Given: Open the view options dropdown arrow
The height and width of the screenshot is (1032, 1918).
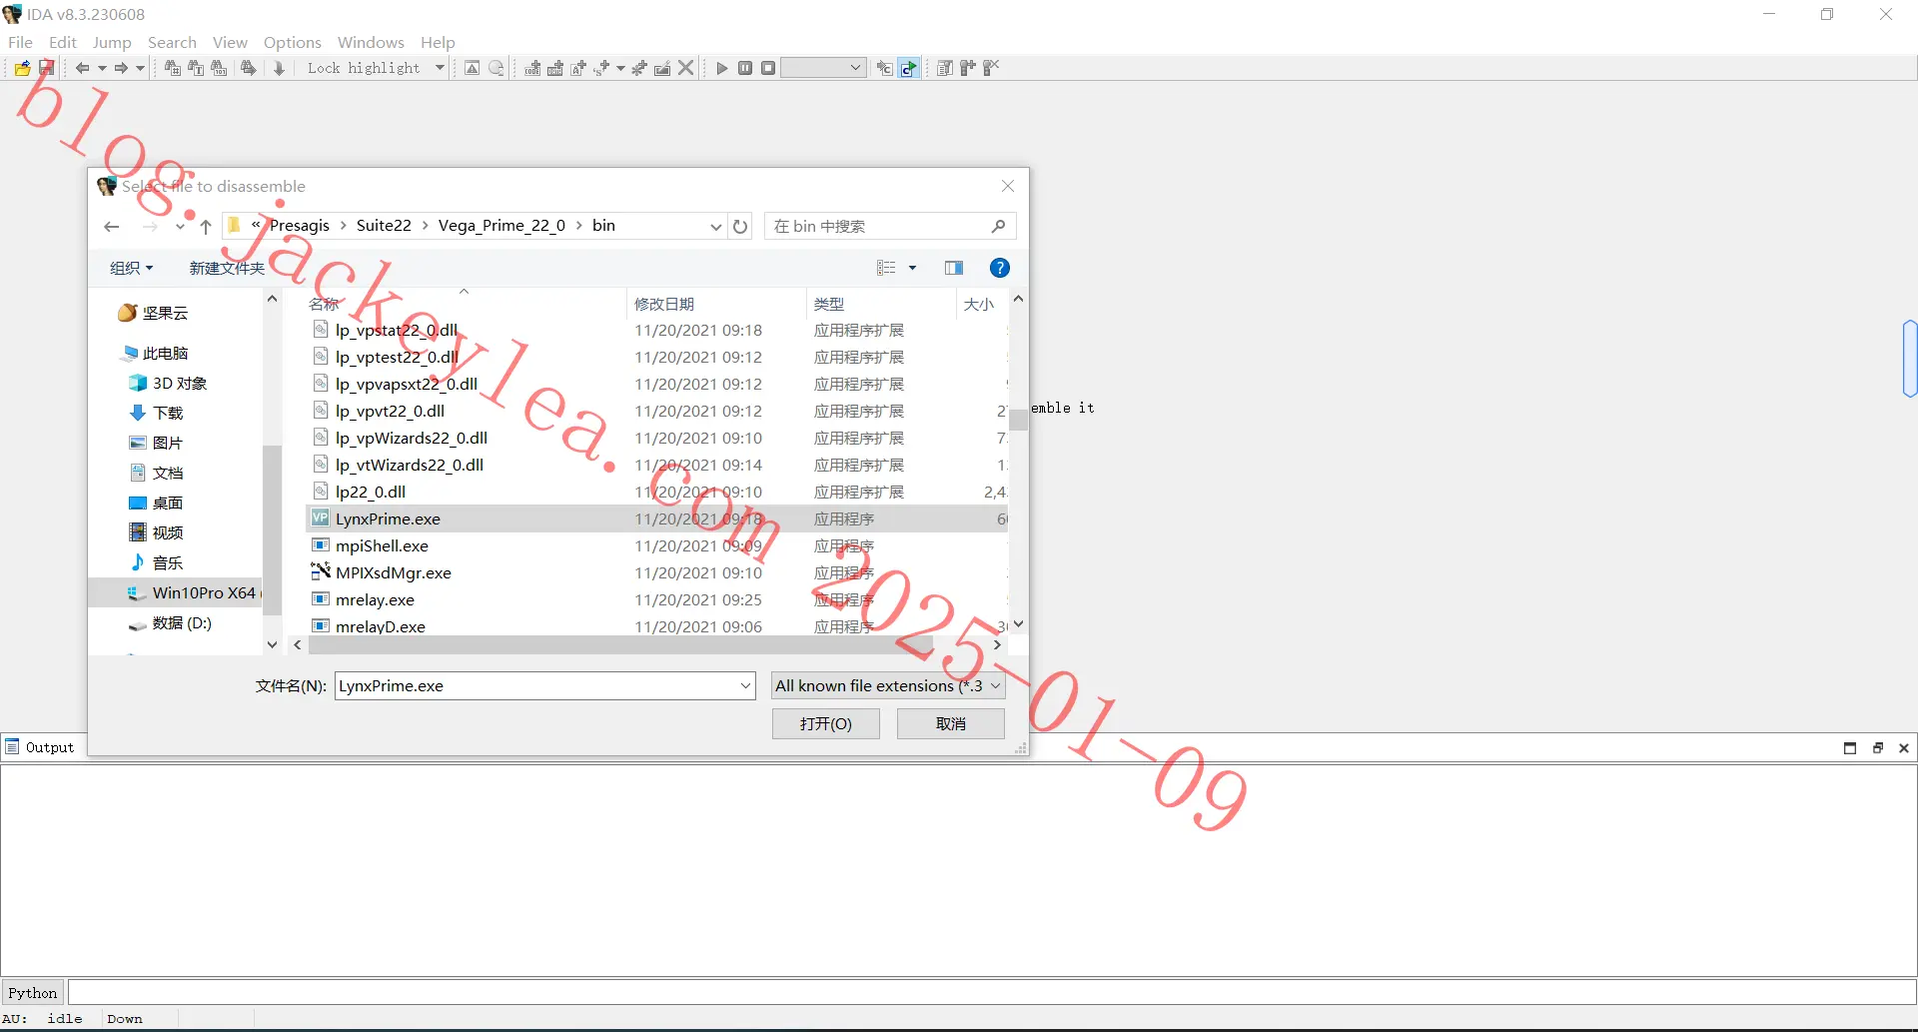Looking at the screenshot, I should pyautogui.click(x=912, y=268).
